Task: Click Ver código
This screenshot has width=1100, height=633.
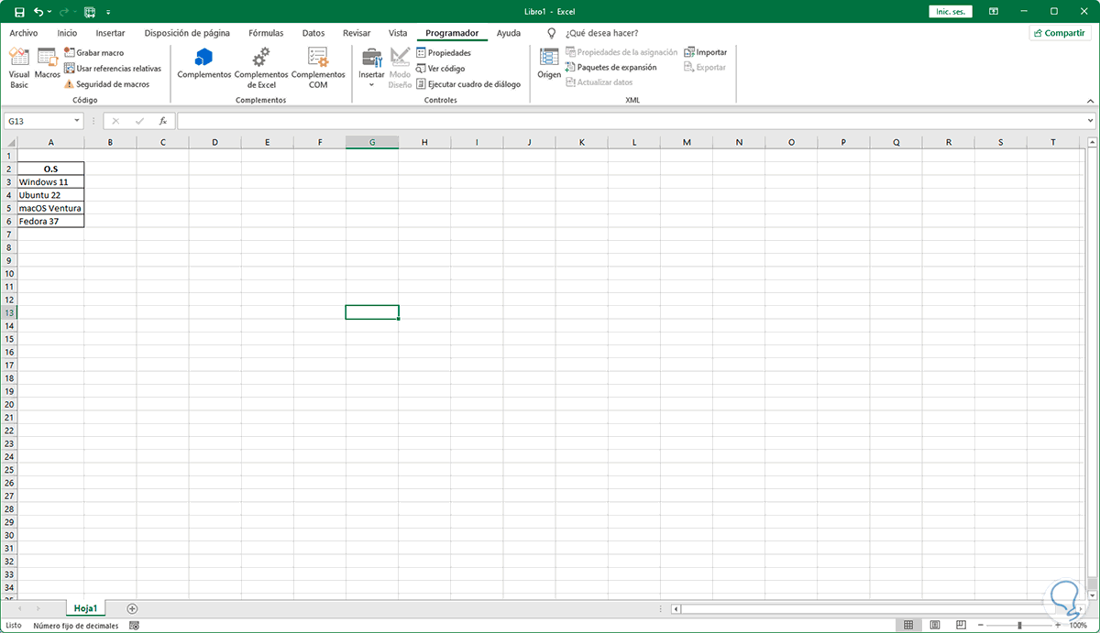Action: point(440,68)
